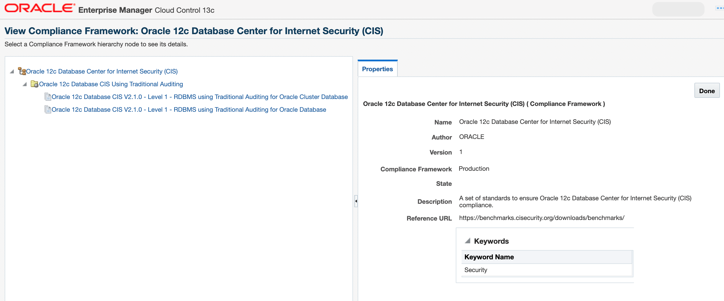724x301 pixels.
Task: Select the Security keyword row
Action: [x=476, y=270]
